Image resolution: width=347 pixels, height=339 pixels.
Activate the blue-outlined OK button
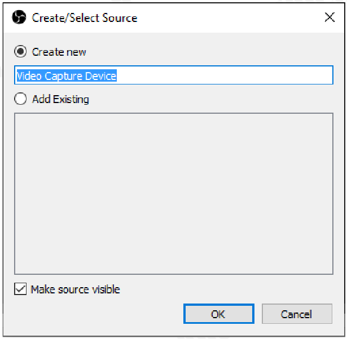click(219, 314)
